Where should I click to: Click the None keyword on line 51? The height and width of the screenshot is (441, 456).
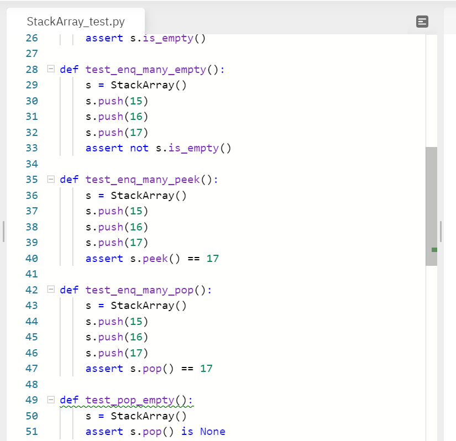pos(212,432)
